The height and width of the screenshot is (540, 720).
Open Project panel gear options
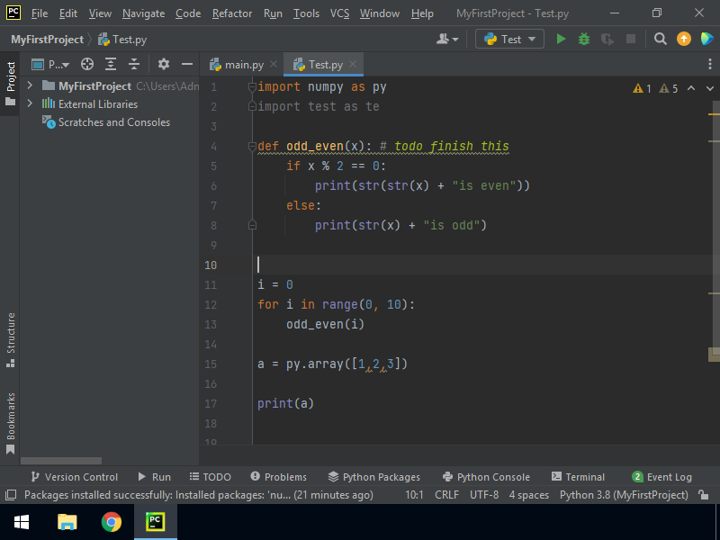[164, 64]
